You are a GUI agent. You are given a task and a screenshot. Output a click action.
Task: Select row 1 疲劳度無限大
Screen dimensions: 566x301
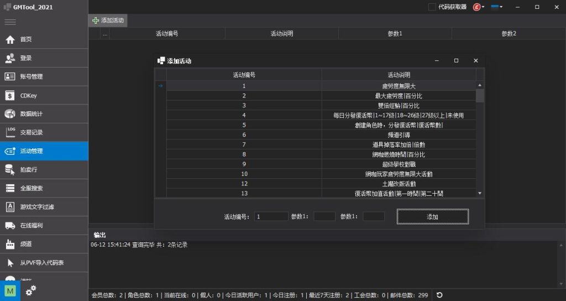321,86
